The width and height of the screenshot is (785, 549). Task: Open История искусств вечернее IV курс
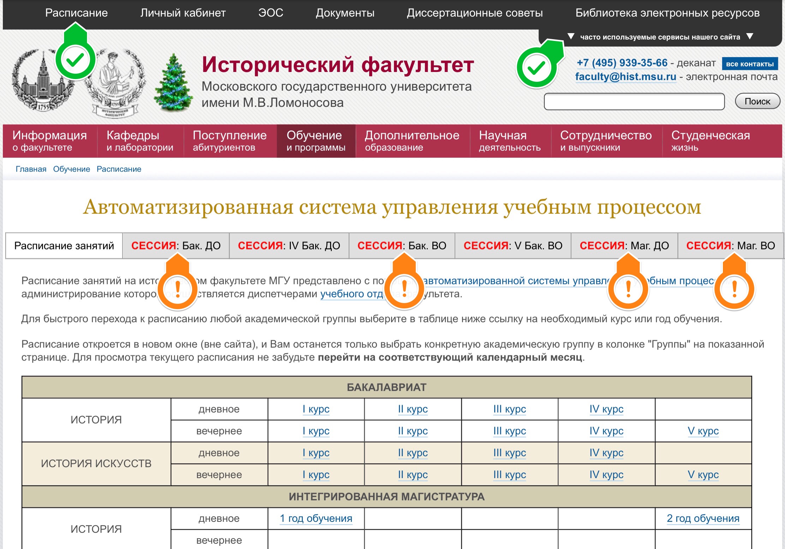tap(606, 475)
